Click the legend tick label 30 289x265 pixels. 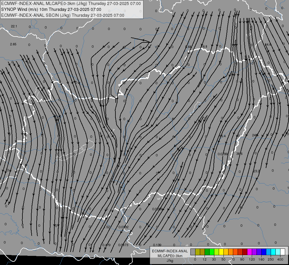pyautogui.click(x=214, y=259)
